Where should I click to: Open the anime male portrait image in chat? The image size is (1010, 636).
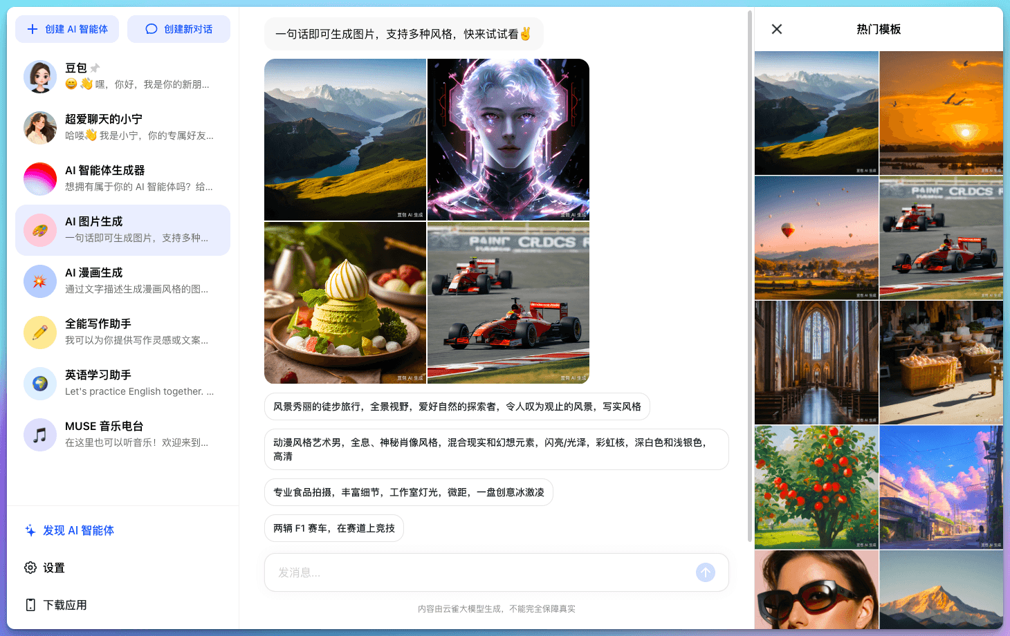[x=508, y=140]
